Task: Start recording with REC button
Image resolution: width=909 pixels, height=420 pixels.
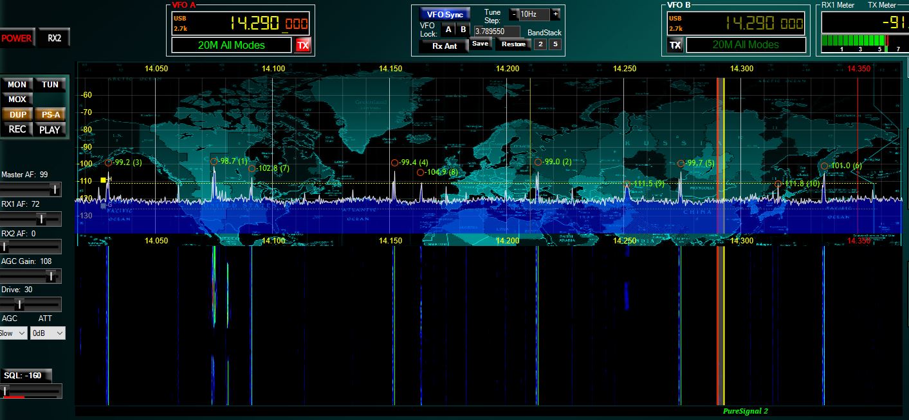Action: point(17,129)
